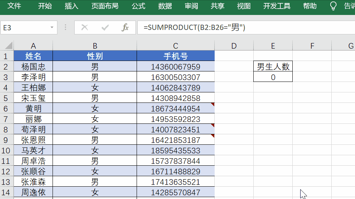Open the 共享 tab
This screenshot has height=199, width=355.
218,6
